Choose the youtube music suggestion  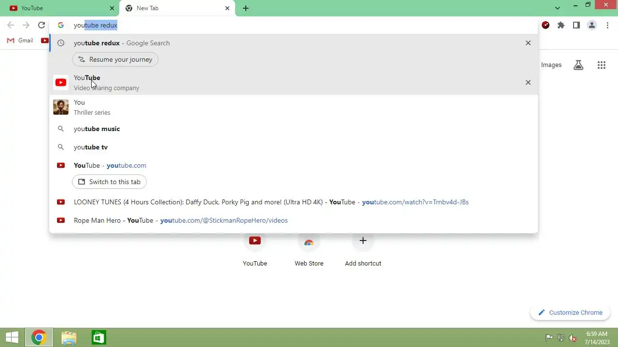[294, 129]
